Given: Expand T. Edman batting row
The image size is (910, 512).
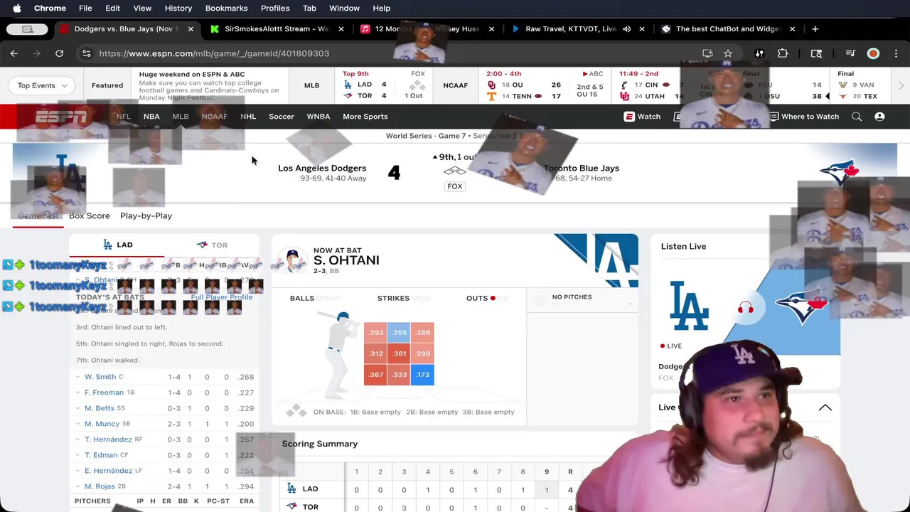Looking at the screenshot, I should pyautogui.click(x=77, y=455).
